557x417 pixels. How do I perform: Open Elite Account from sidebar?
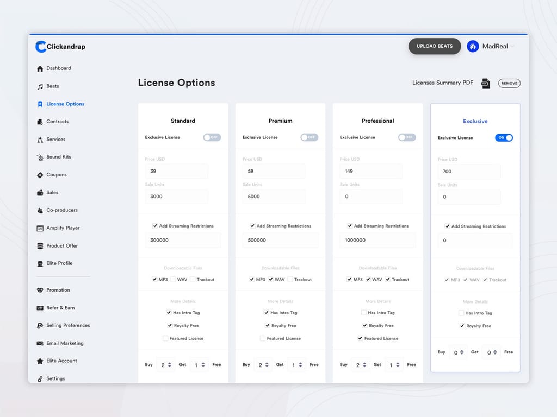point(61,361)
